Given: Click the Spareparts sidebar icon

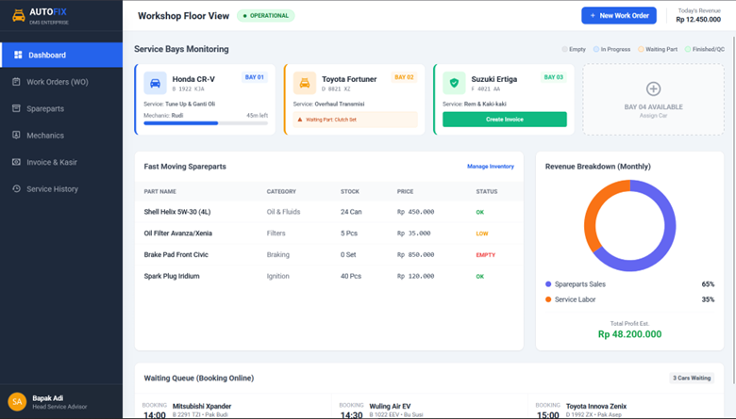Looking at the screenshot, I should [x=17, y=109].
